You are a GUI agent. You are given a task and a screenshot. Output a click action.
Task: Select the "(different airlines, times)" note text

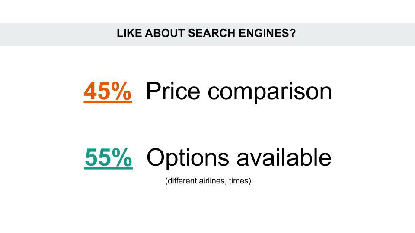[x=208, y=181]
